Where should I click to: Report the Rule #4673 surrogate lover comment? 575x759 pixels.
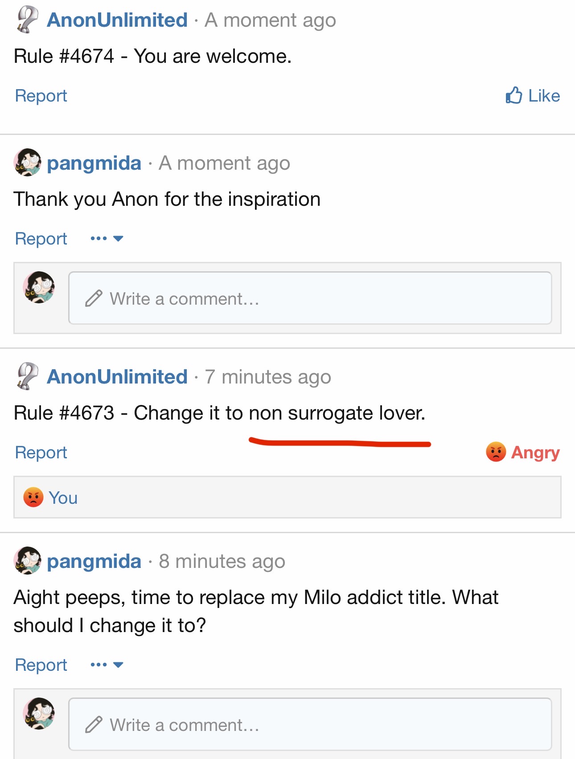(x=41, y=453)
